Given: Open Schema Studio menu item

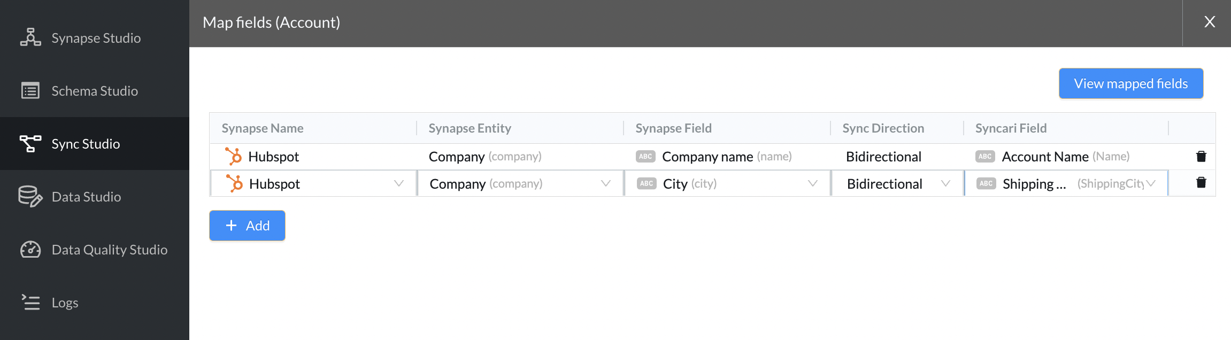Looking at the screenshot, I should [95, 90].
